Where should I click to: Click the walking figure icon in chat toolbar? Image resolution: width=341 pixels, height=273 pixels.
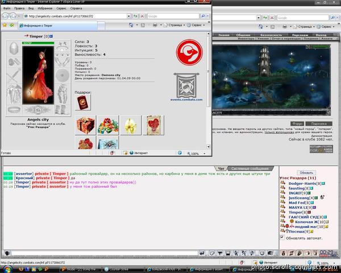click(x=236, y=253)
